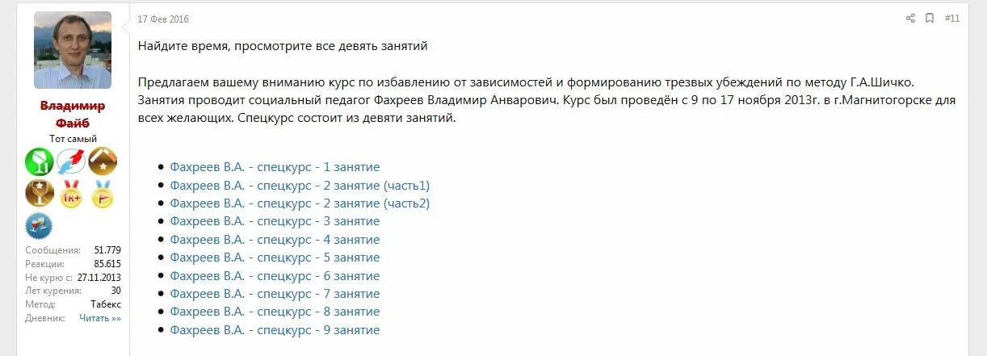987x356 pixels.
Task: Open спецкурс 2 занятие (часть1) link
Action: click(x=300, y=186)
